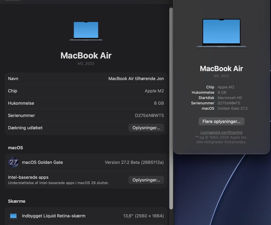Click 'Apple M2' value in the About window
The width and height of the screenshot is (271, 225).
tap(226, 87)
